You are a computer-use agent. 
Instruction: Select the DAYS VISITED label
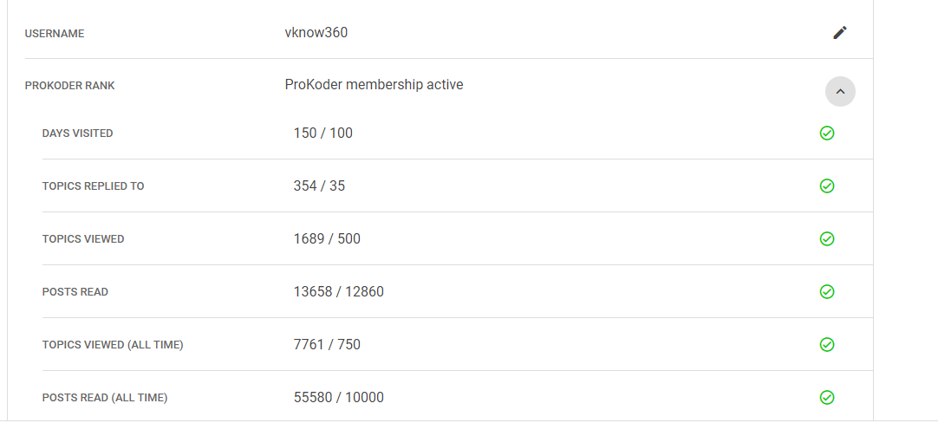pyautogui.click(x=77, y=133)
